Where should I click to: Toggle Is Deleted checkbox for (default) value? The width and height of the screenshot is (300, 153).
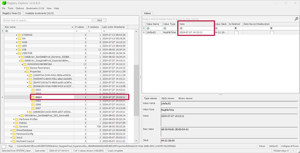point(236,33)
